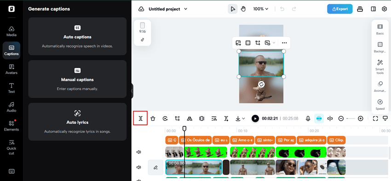
Task: Choose the Auto captions option
Action: pos(77,36)
